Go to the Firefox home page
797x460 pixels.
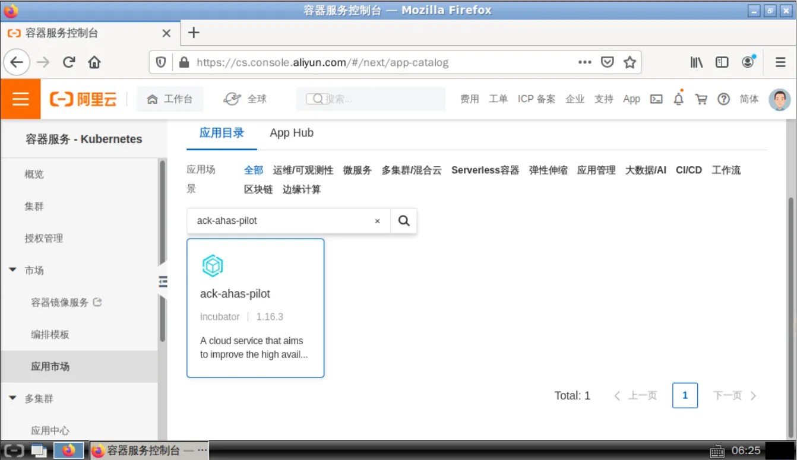click(x=94, y=62)
